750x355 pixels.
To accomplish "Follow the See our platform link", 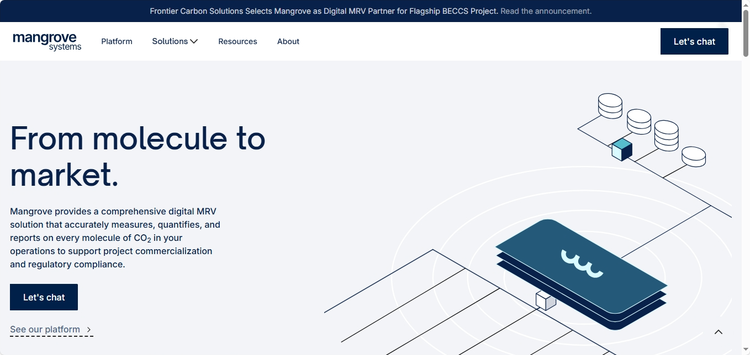I will point(45,330).
